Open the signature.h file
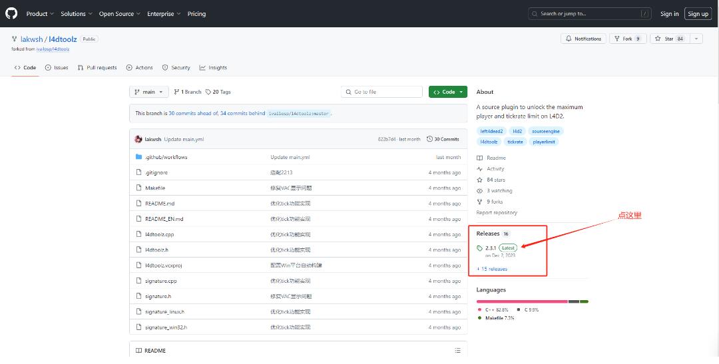This screenshot has height=364, width=719. coord(158,297)
